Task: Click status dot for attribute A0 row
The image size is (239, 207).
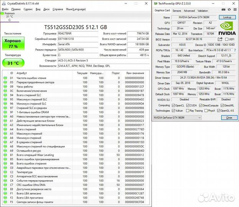Action: pyautogui.click(x=5, y=117)
